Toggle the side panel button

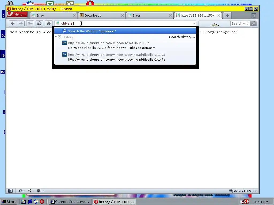tap(10, 191)
